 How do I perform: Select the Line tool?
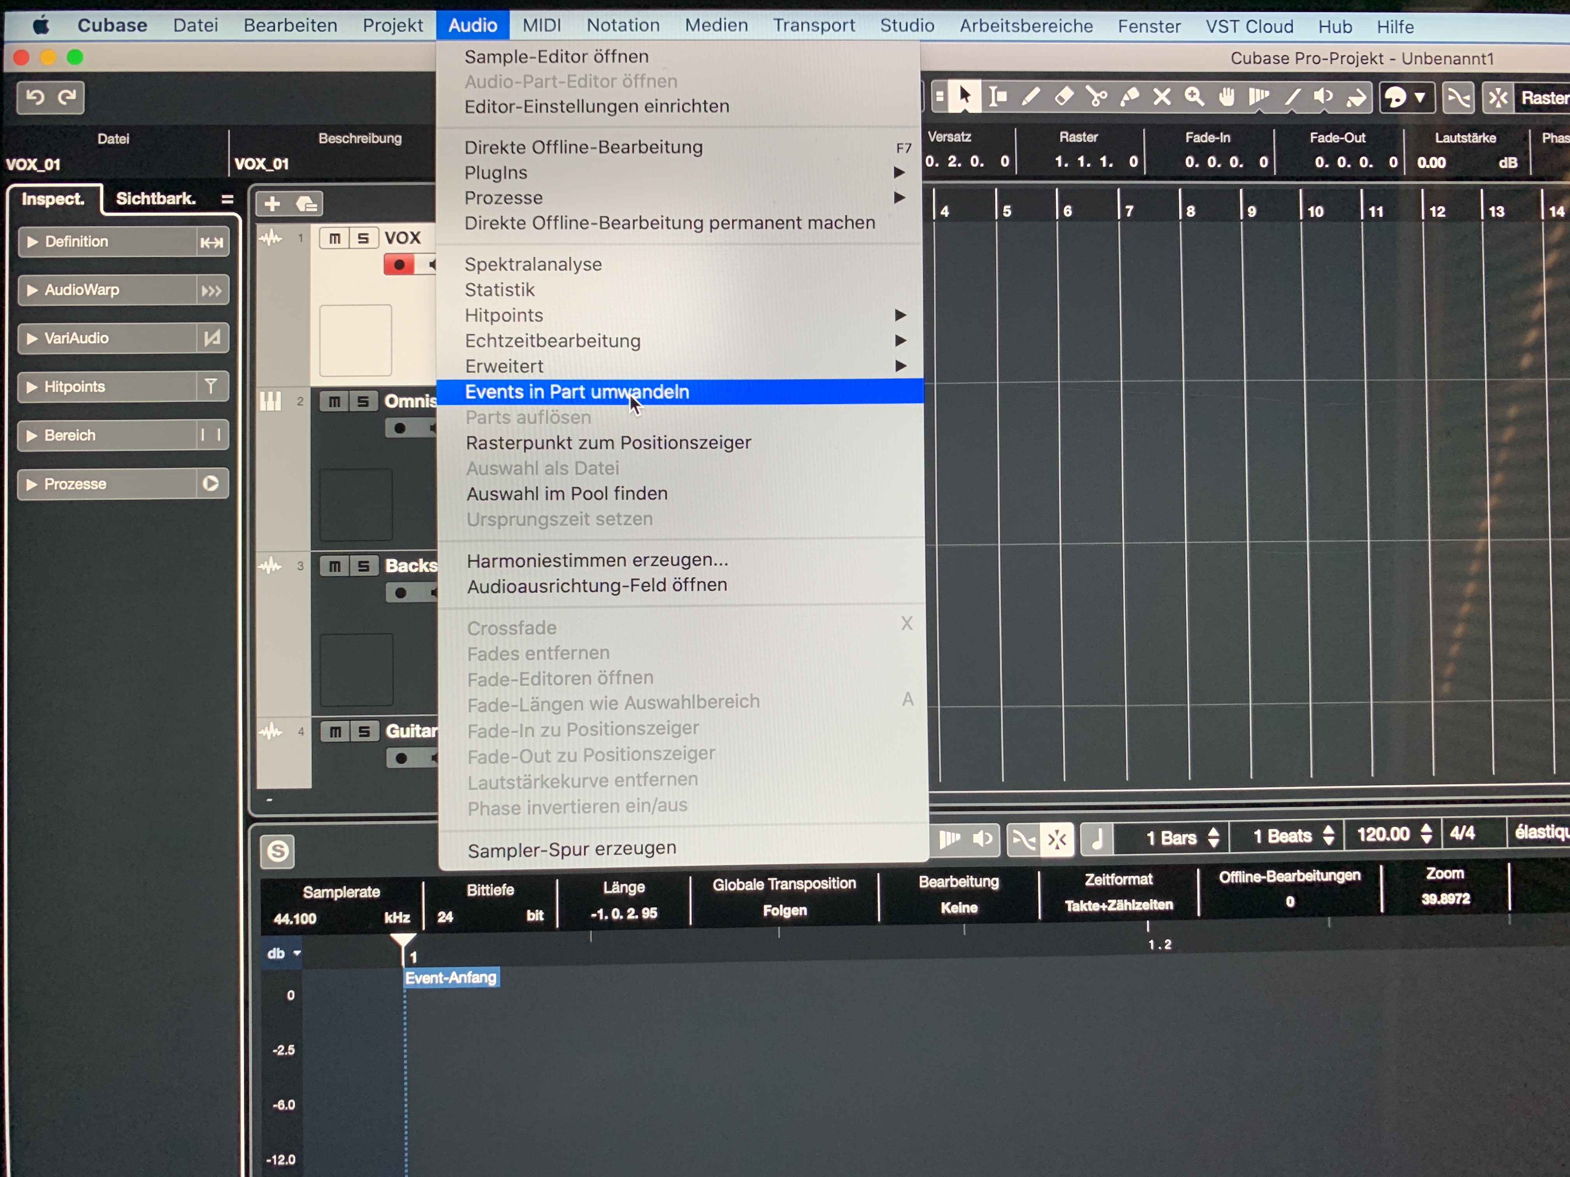[1292, 97]
